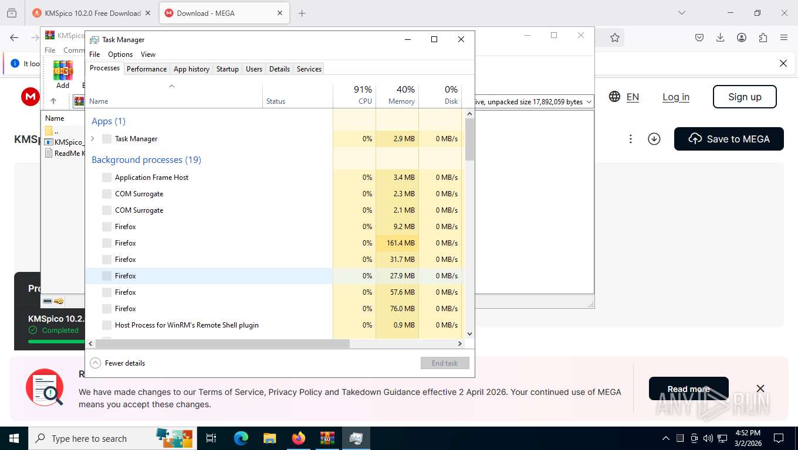Close the Firefox notification bar
798x450 pixels.
pyautogui.click(x=783, y=63)
